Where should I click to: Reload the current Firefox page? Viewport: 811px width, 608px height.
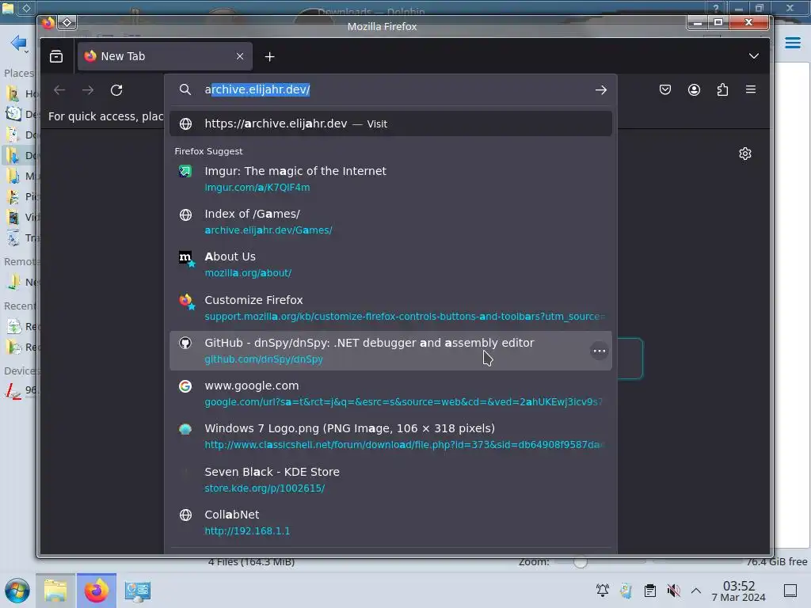pos(116,90)
